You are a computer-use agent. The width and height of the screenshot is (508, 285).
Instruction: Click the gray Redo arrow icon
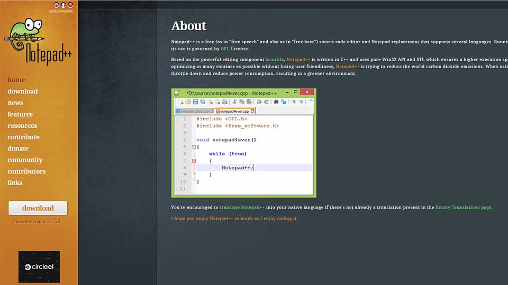pyautogui.click(x=266, y=102)
